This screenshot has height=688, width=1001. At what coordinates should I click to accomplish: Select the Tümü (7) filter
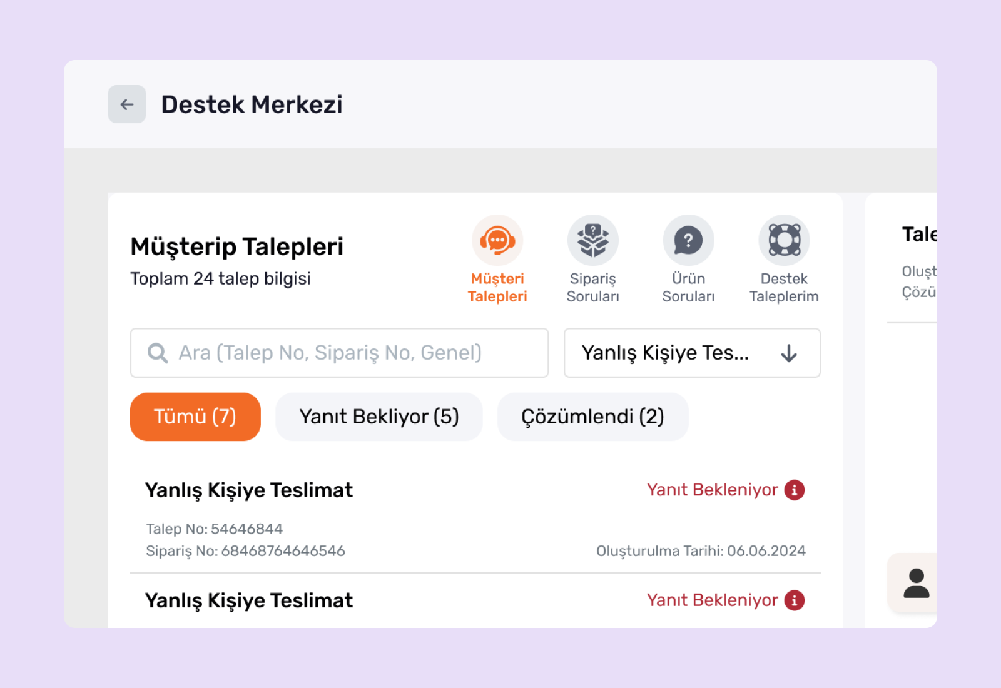click(195, 417)
